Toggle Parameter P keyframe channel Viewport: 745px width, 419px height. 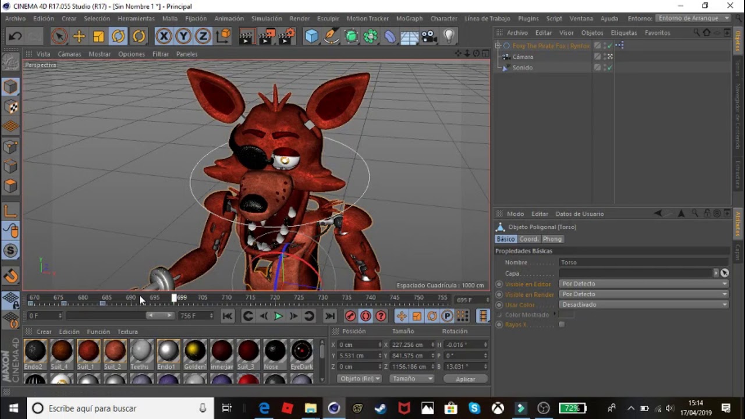click(x=447, y=316)
